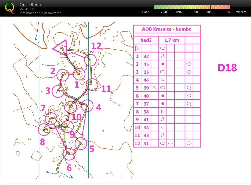Click the 8:00 pace scale label
The width and height of the screenshot is (251, 185).
(x=179, y=12)
